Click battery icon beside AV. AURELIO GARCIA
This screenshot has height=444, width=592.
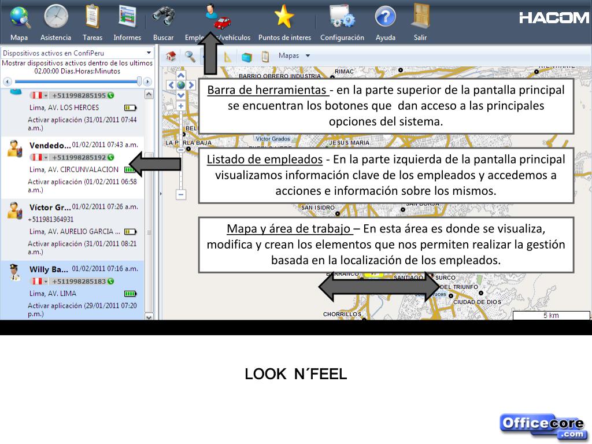tap(130, 232)
